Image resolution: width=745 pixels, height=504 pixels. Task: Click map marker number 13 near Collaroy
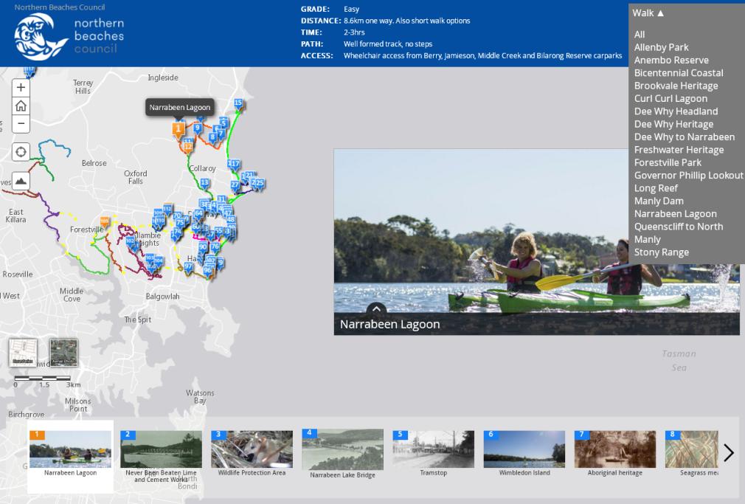[x=204, y=183]
